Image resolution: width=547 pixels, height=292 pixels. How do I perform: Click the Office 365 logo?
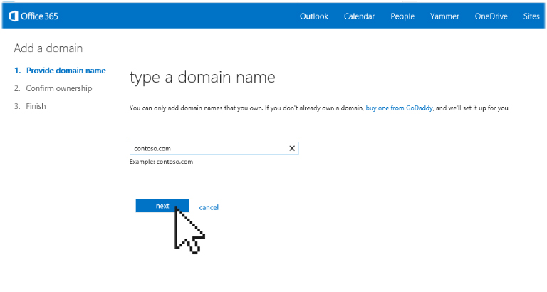tap(33, 16)
